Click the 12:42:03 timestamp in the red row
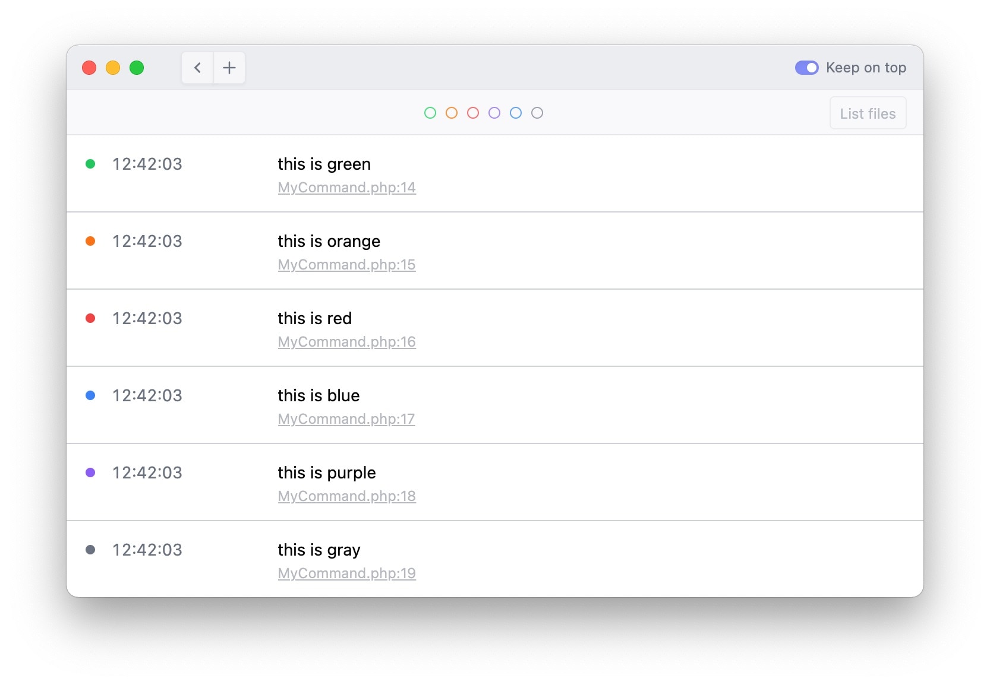Viewport: 990px width, 685px height. tap(147, 319)
